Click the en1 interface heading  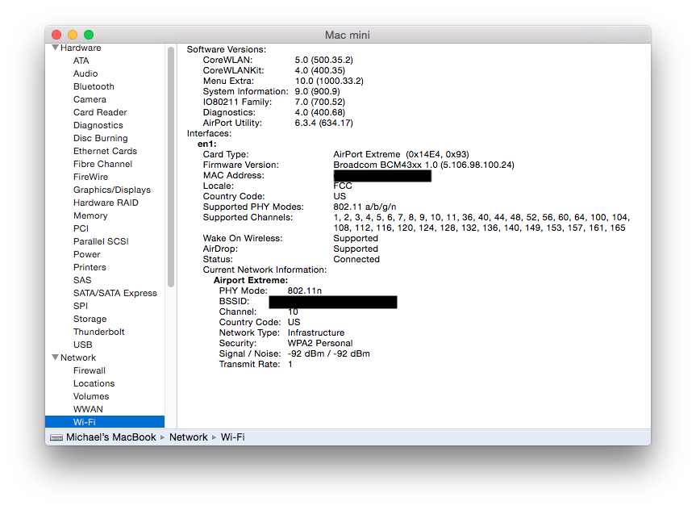pos(206,144)
